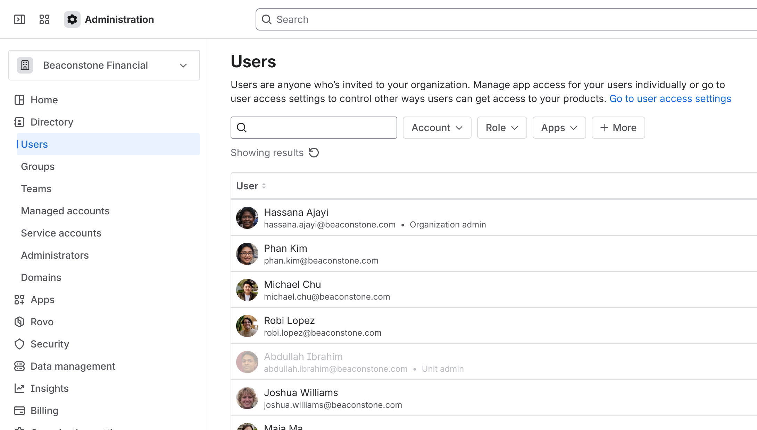Click the Beaconstone Financial building icon

[x=25, y=65]
